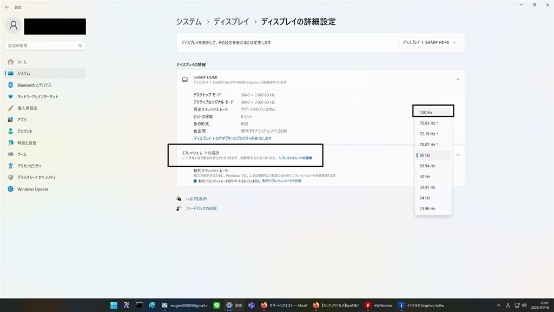Click the back arrow in Settings
This screenshot has width=554, height=312.
(x=7, y=7)
